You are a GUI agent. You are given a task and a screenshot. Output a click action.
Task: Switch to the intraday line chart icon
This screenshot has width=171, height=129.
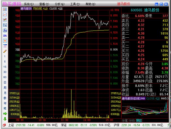coord(5,14)
